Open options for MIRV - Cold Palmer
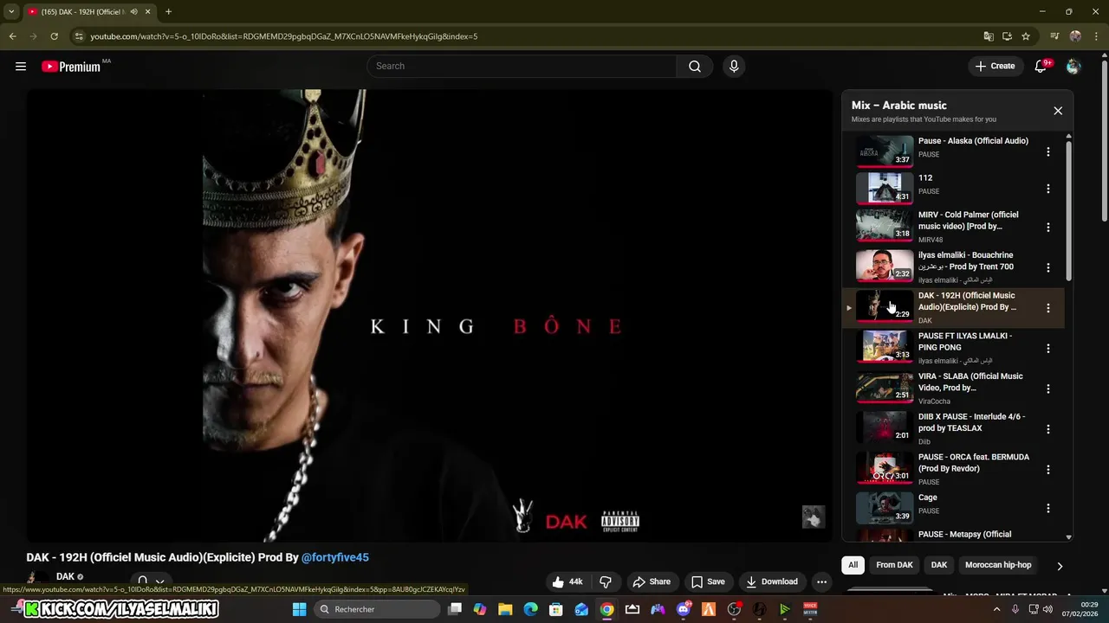 pos(1047,227)
